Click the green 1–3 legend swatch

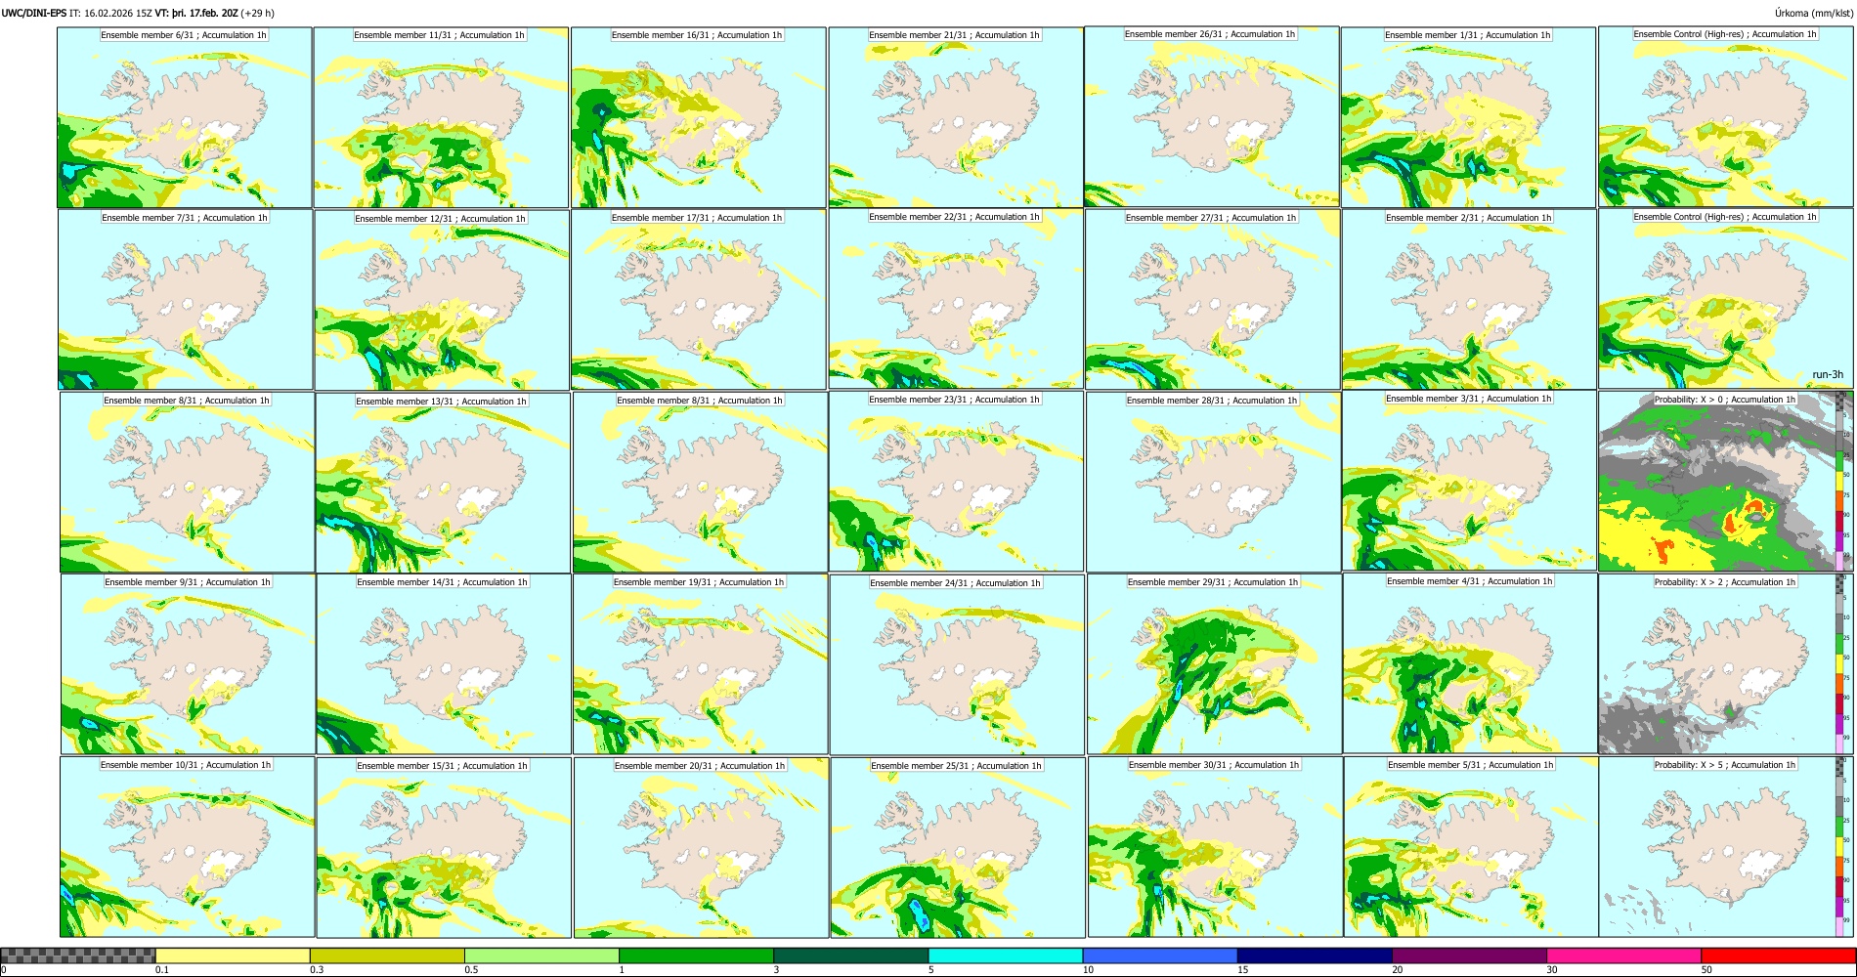point(696,956)
